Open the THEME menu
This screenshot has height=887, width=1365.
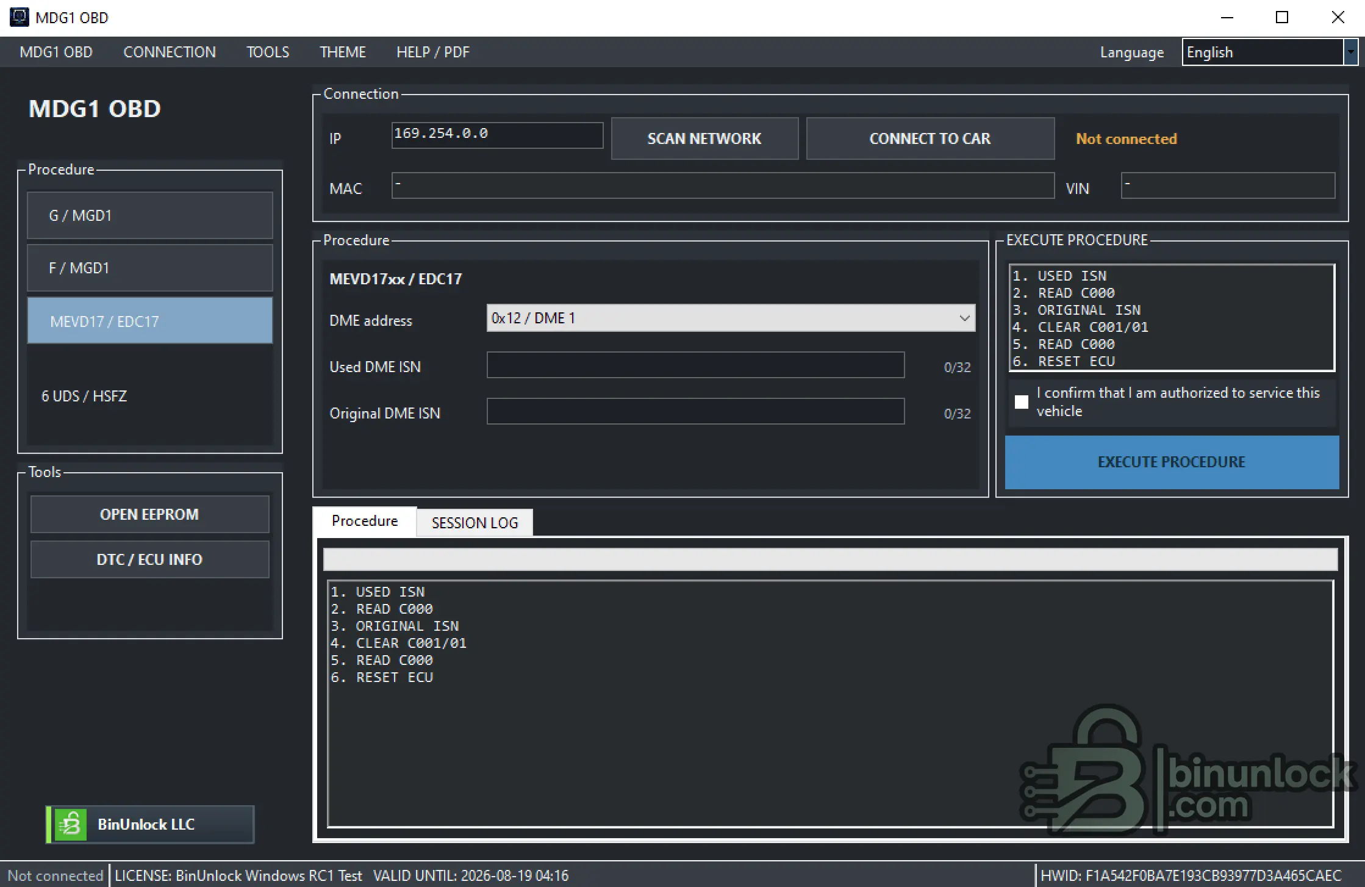pos(343,52)
